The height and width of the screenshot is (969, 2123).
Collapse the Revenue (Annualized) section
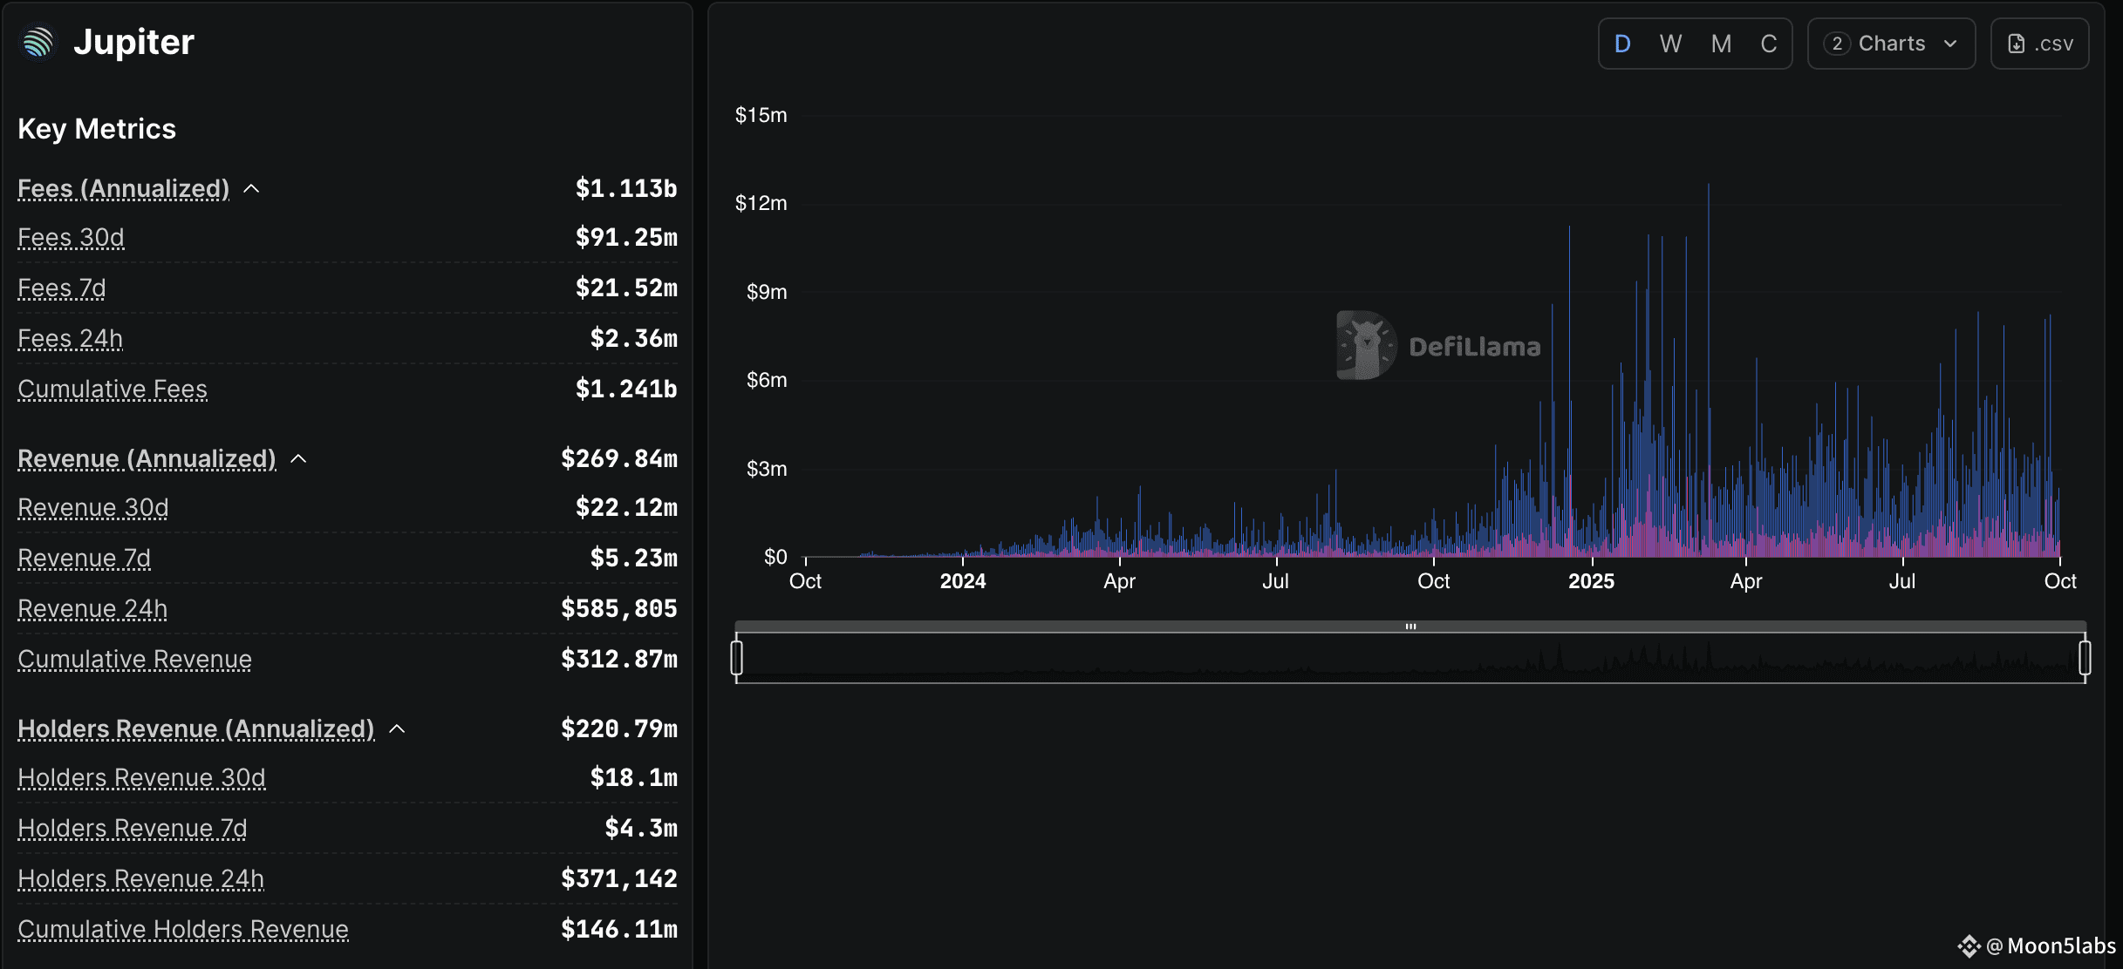[298, 459]
